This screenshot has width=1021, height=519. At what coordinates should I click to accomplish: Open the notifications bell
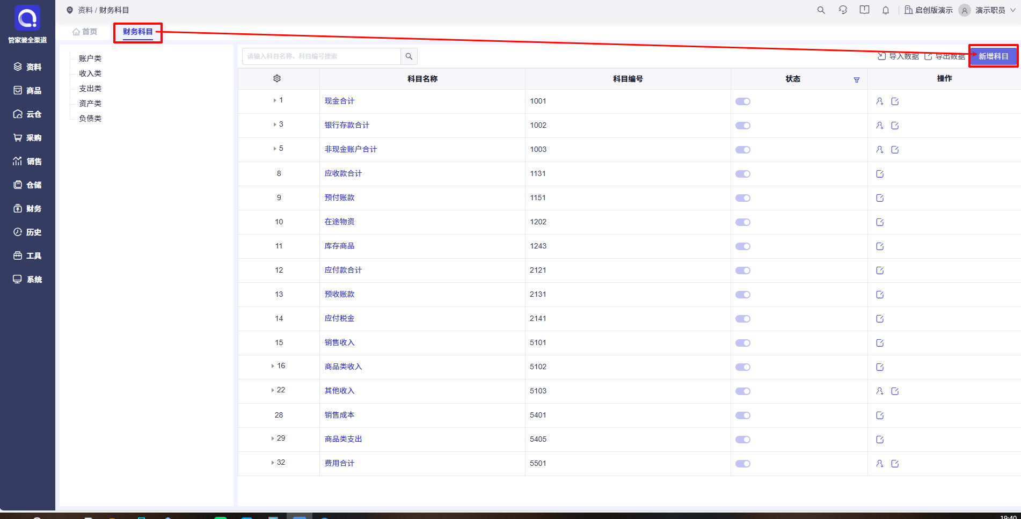point(886,10)
